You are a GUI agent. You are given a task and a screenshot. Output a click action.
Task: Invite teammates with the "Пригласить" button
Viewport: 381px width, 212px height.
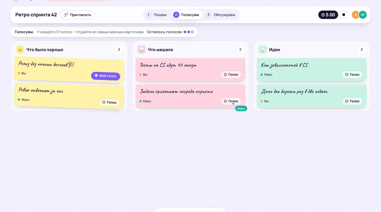(x=77, y=15)
